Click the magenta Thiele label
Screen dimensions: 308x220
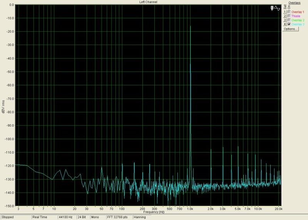click(296, 16)
